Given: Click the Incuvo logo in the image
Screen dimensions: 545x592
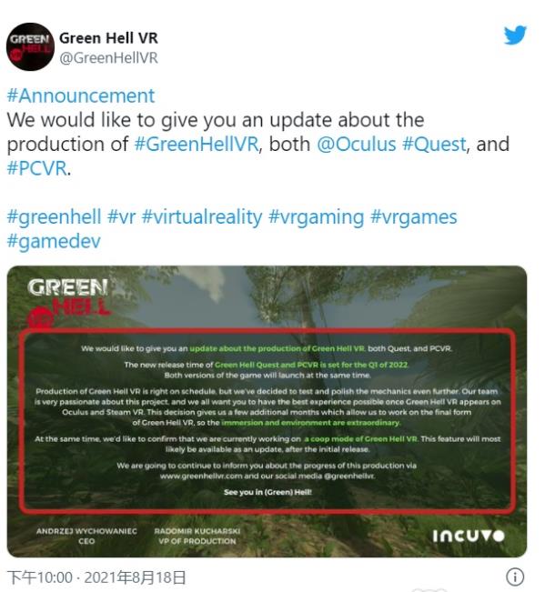Looking at the screenshot, I should coord(469,537).
